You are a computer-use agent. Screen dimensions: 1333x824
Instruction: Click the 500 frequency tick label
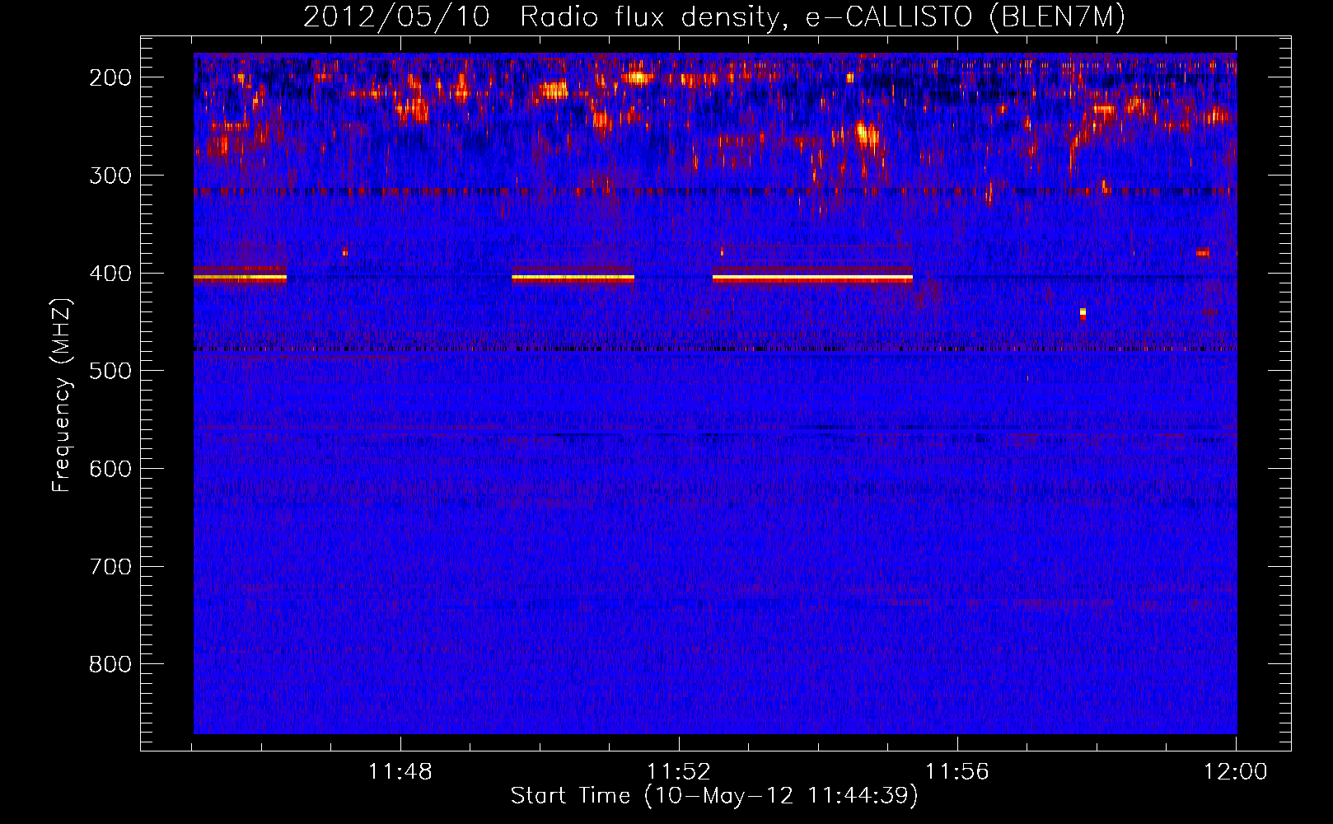tap(110, 371)
